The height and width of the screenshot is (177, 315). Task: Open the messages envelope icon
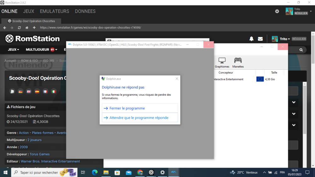pos(260,39)
